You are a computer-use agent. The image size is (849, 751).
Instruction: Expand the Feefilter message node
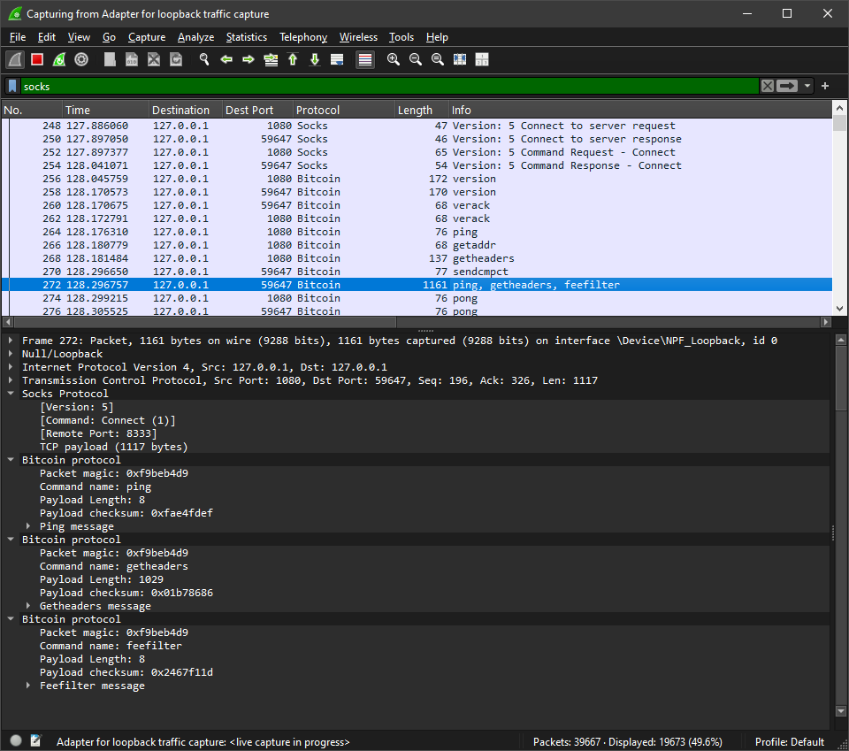point(28,686)
